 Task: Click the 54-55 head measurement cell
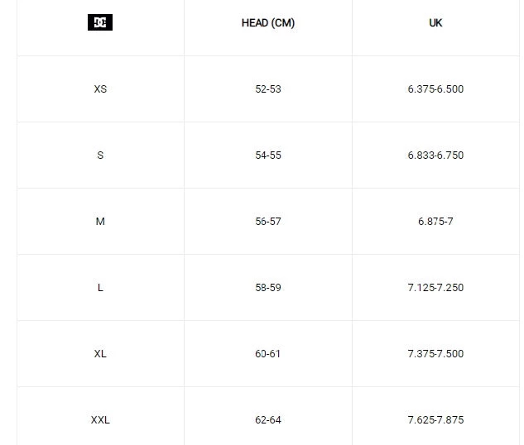[268, 156]
